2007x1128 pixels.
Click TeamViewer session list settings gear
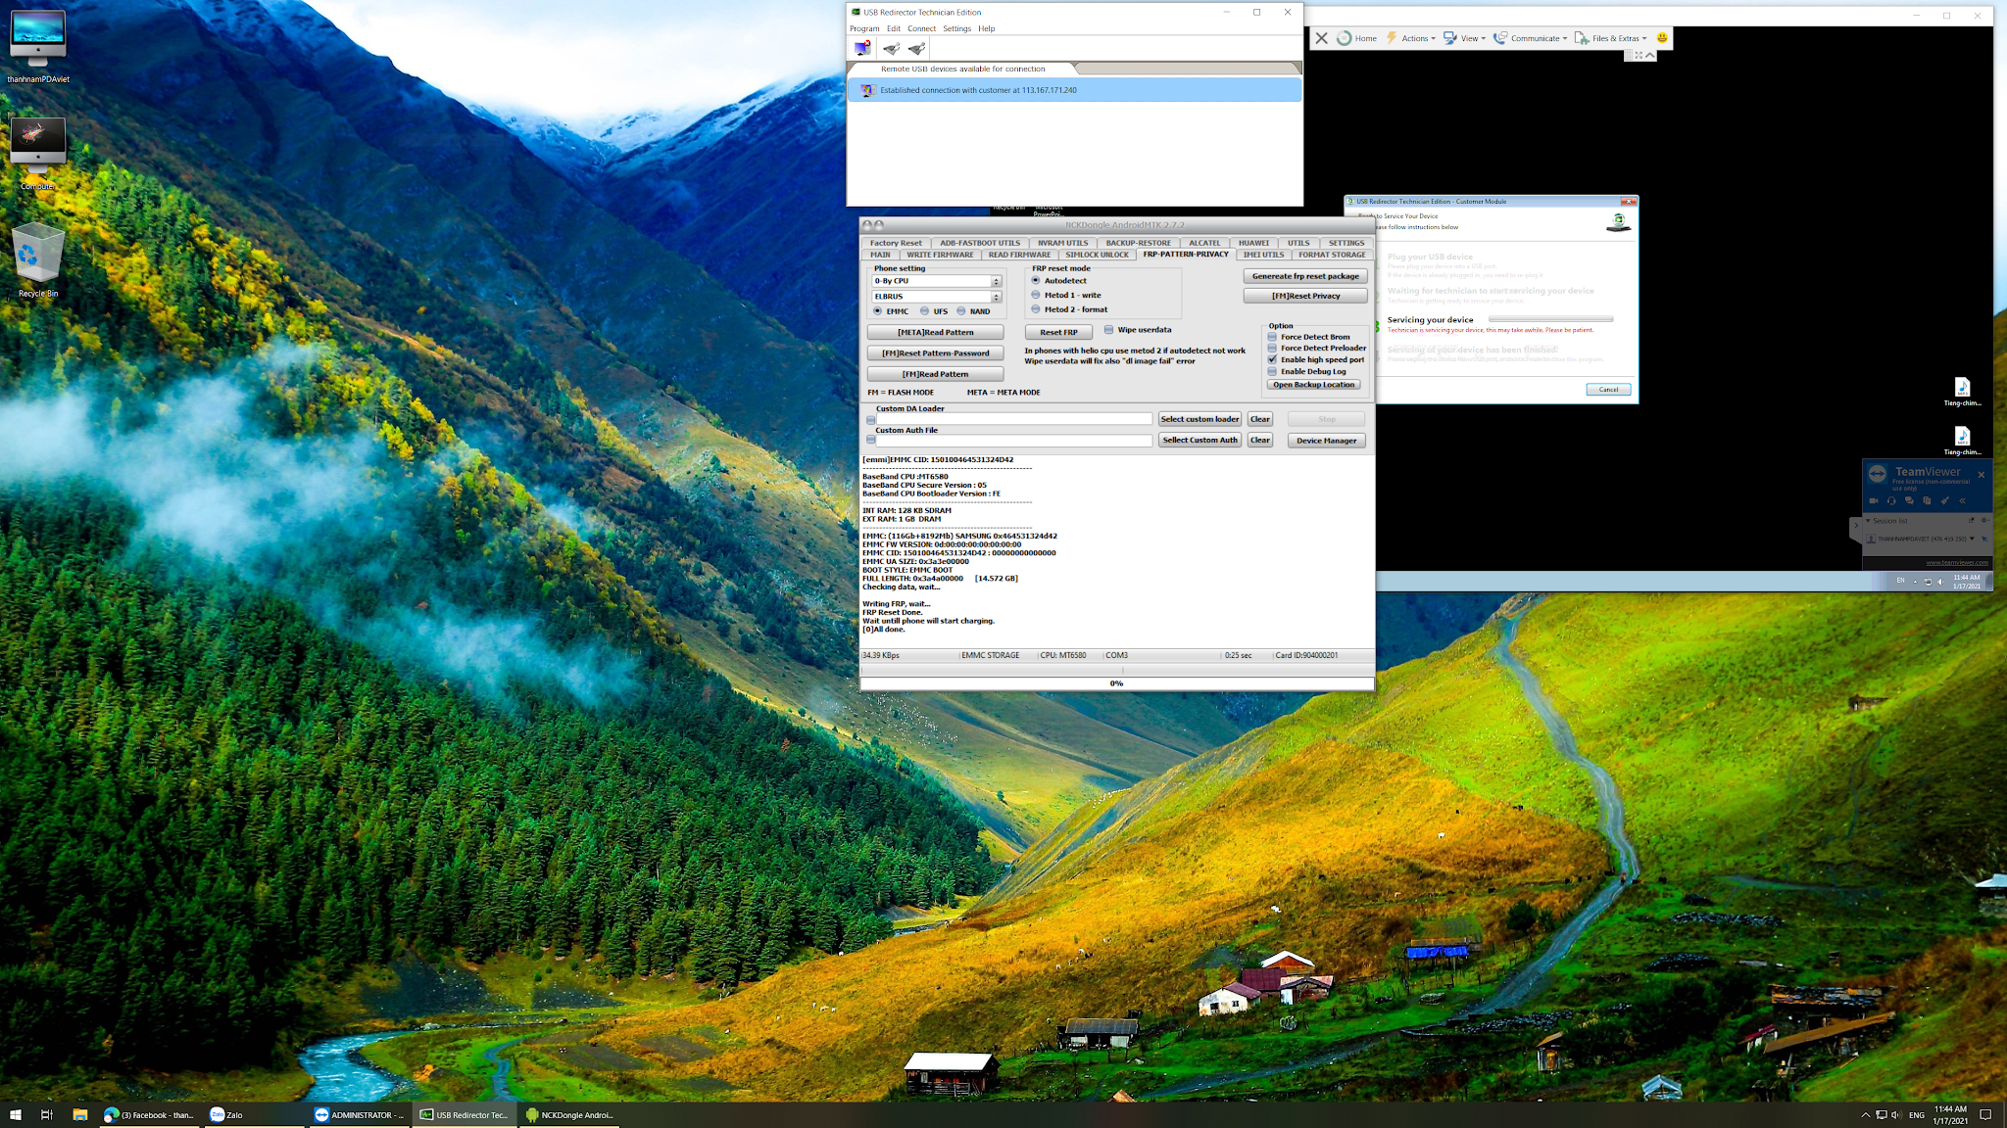pyautogui.click(x=1984, y=520)
